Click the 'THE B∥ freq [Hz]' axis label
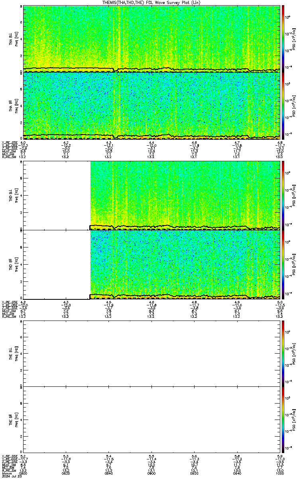The image size is (299, 479). pos(14,420)
